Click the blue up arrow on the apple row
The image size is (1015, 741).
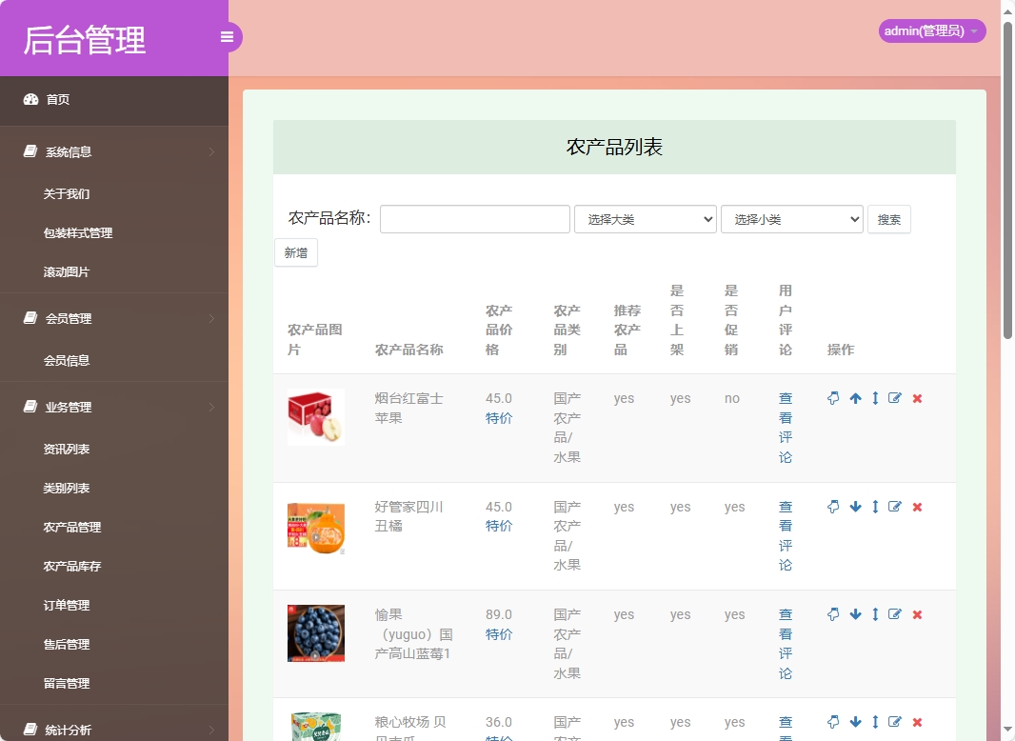point(854,398)
